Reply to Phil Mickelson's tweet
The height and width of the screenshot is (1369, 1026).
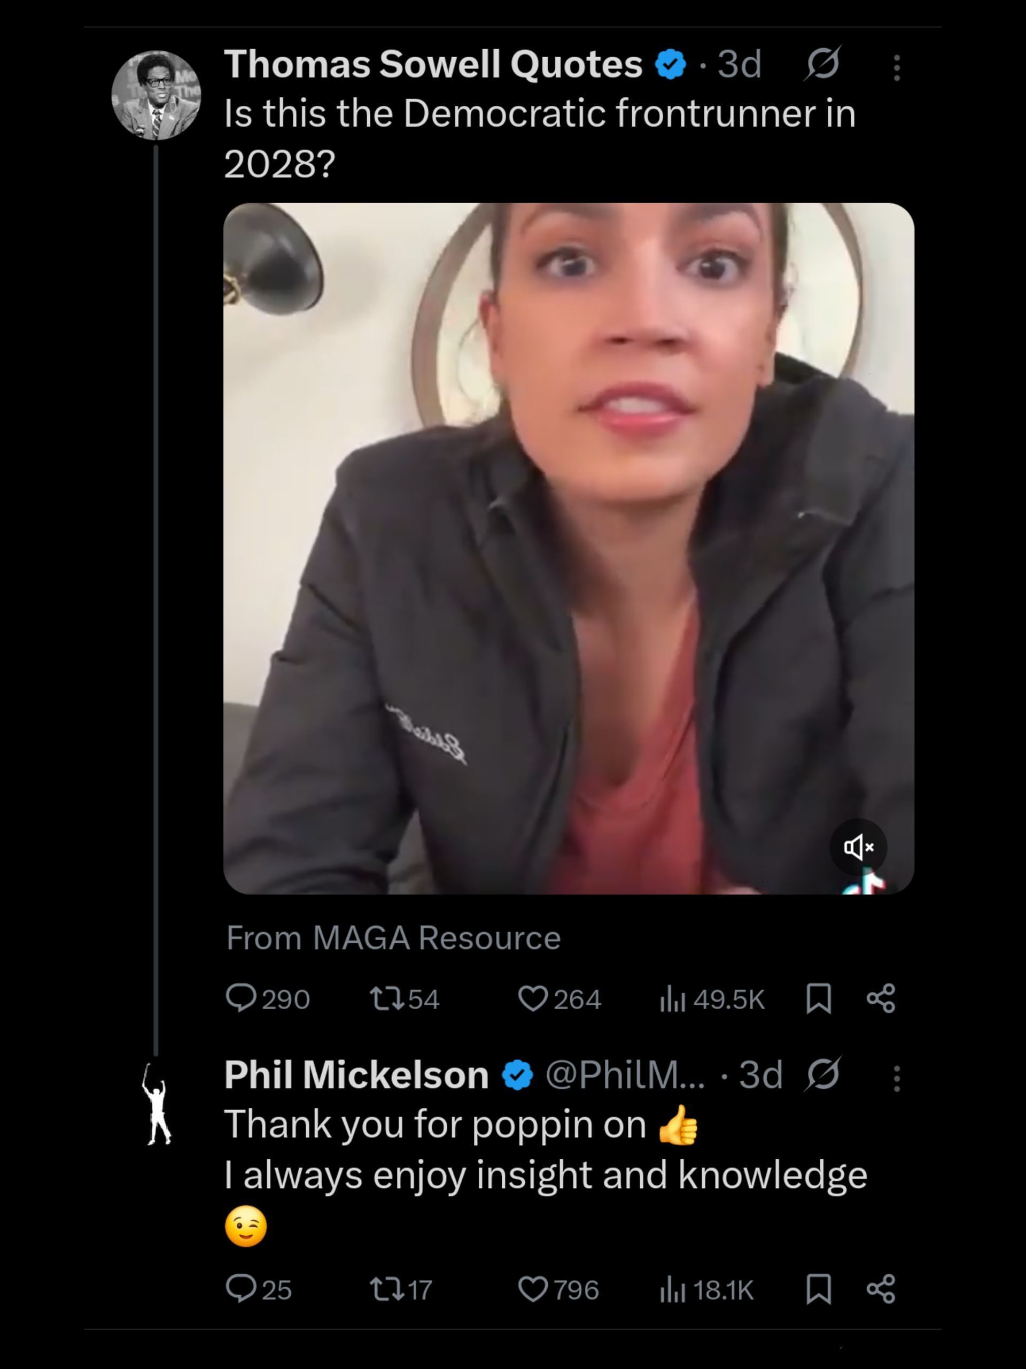[241, 1289]
